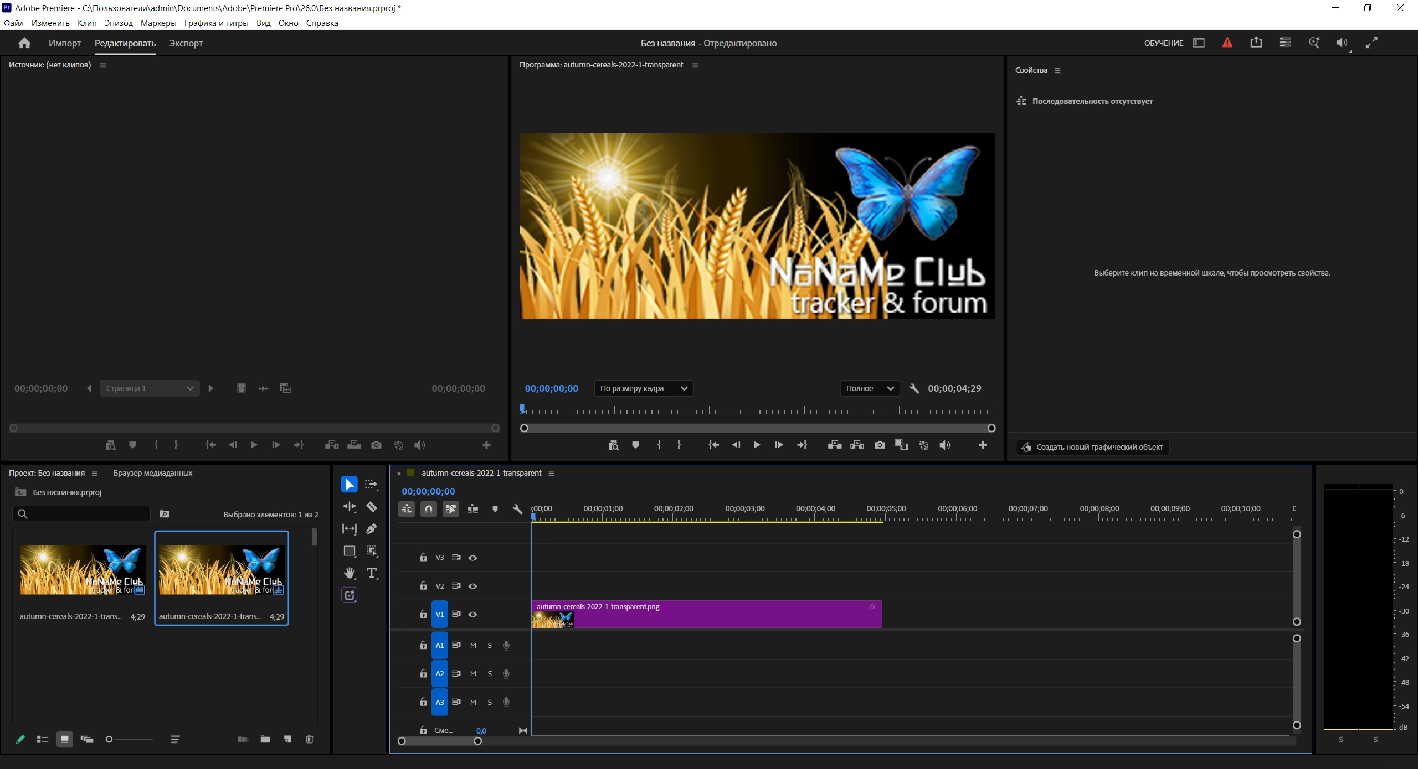1418x769 pixels.
Task: Open the Полное playback resolution dropdown
Action: tap(870, 388)
